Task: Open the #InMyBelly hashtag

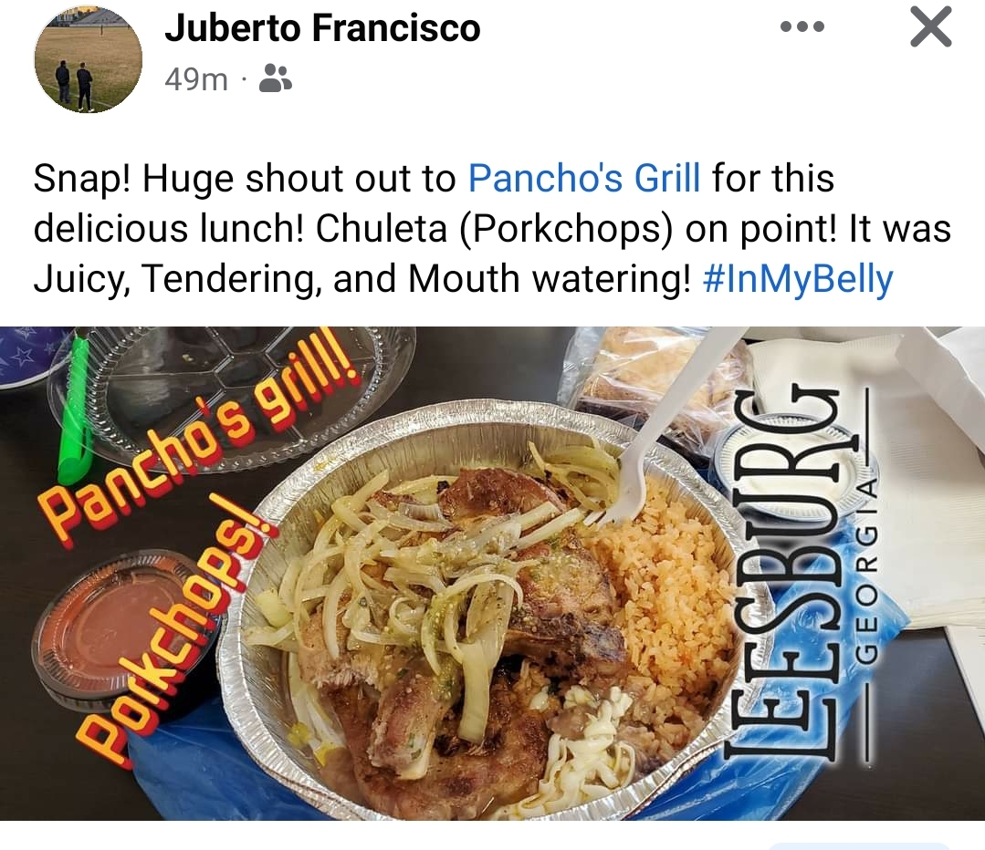Action: point(799,279)
